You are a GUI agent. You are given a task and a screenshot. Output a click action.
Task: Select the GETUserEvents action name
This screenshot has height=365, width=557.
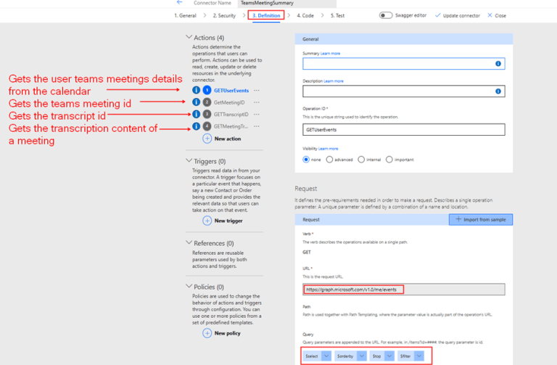[231, 90]
